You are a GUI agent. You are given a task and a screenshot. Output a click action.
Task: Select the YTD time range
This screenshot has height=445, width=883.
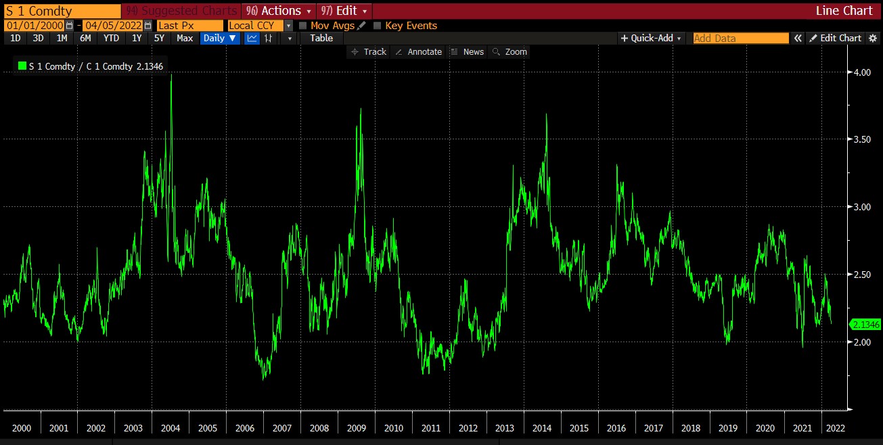pos(111,39)
